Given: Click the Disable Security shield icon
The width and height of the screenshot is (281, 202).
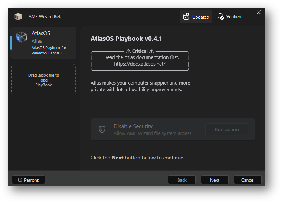Looking at the screenshot, I should click(x=102, y=129).
